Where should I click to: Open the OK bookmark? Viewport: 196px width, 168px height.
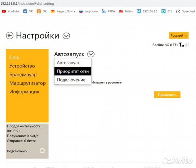[42, 11]
